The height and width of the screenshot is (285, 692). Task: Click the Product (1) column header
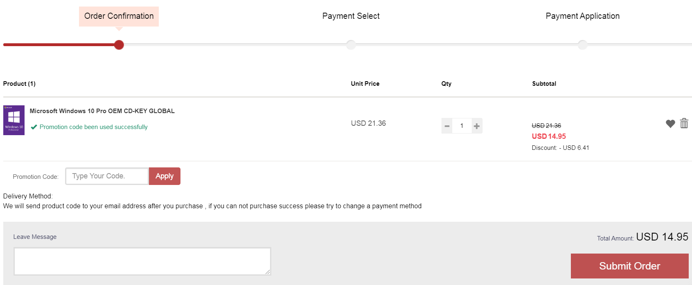tap(19, 84)
